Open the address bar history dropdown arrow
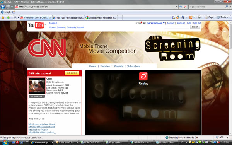232x145 pixels. click(x=177, y=7)
